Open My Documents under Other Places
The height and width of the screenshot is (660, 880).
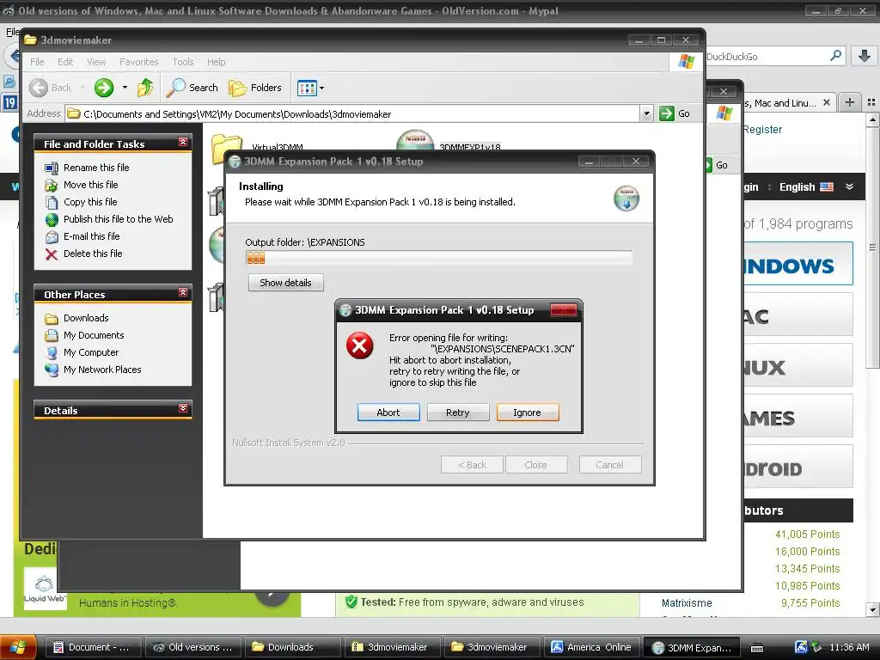[x=94, y=335]
